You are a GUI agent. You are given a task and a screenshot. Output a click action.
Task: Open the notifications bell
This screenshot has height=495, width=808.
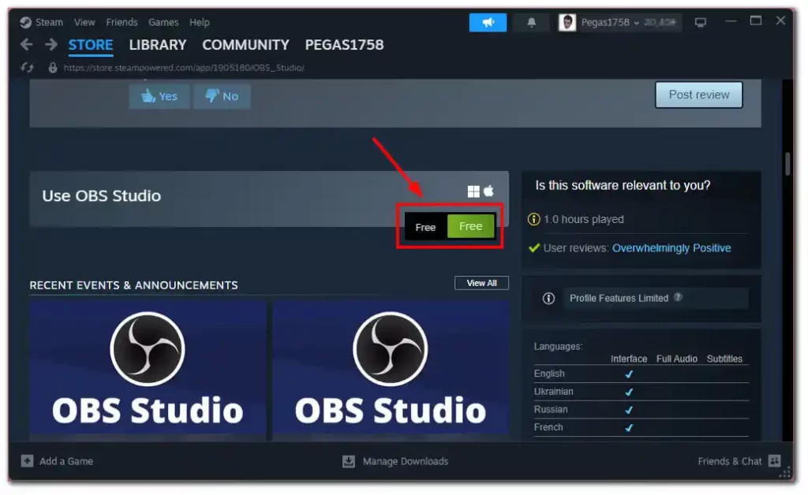point(531,22)
